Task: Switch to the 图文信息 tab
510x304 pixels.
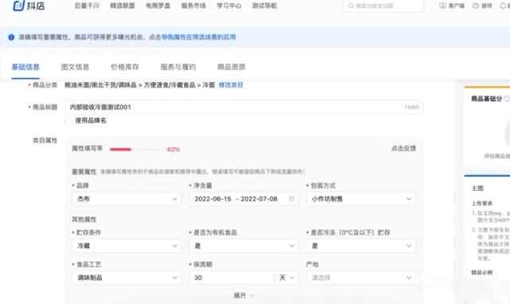Action: click(x=75, y=67)
